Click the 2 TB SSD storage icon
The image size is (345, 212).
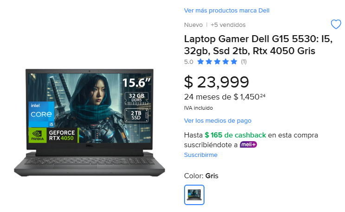[136, 115]
